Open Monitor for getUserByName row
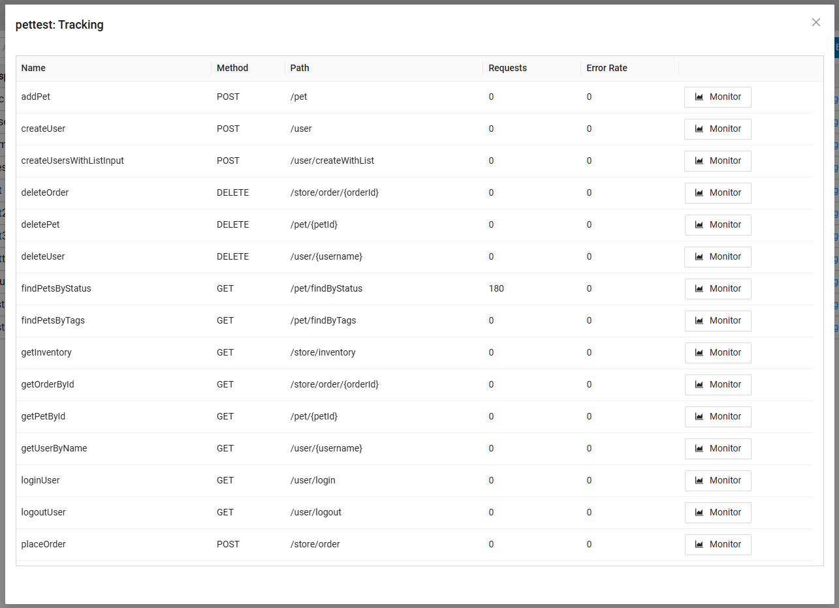This screenshot has height=608, width=839. click(718, 449)
